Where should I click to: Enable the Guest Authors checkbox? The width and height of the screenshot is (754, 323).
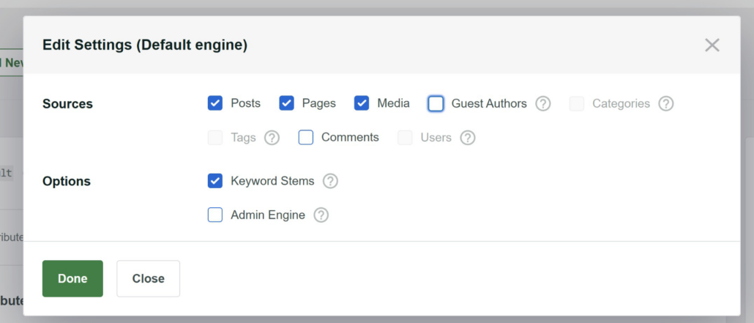[x=436, y=103]
